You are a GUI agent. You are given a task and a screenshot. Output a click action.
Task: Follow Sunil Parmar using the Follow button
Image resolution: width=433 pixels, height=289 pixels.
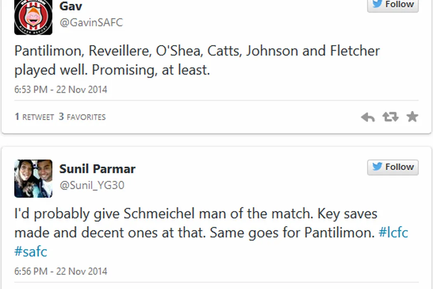click(x=393, y=167)
